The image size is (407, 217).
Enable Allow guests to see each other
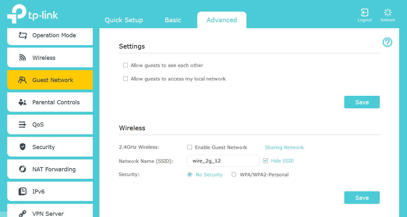(x=125, y=65)
